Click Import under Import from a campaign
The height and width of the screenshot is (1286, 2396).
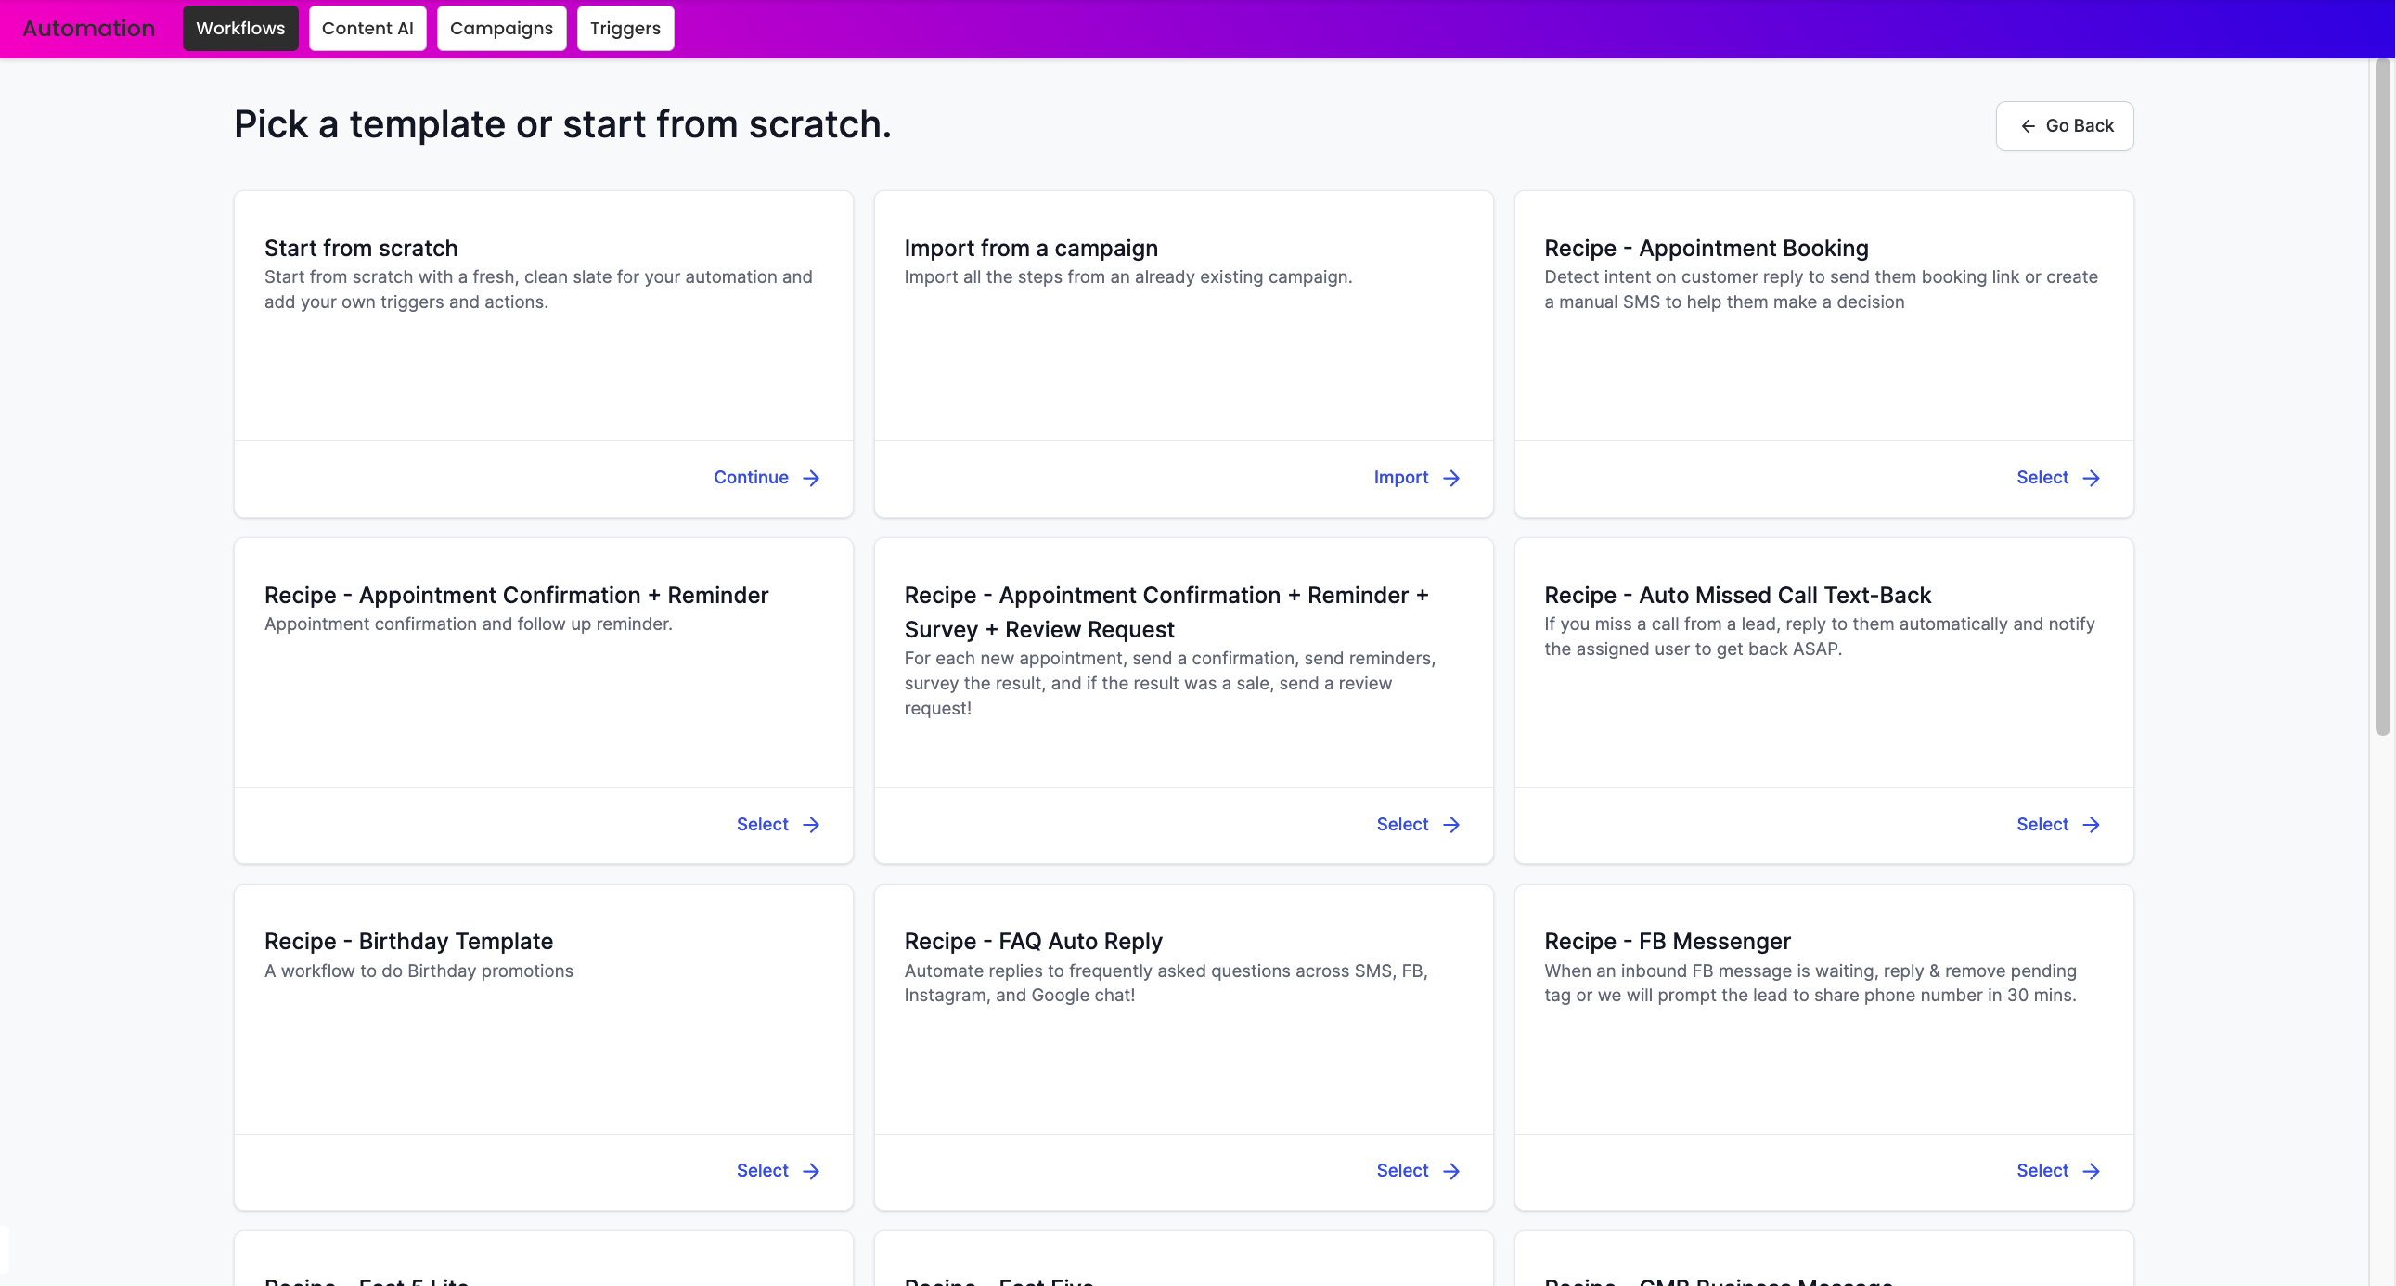[1401, 477]
